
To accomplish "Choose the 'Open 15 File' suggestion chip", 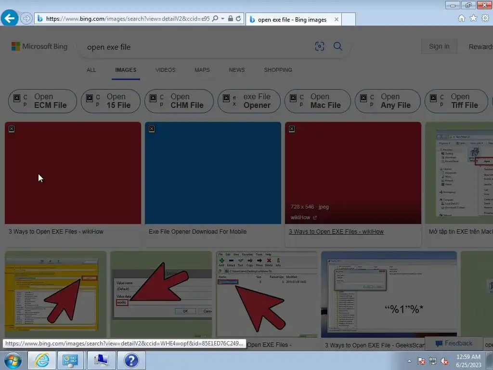I will click(111, 101).
